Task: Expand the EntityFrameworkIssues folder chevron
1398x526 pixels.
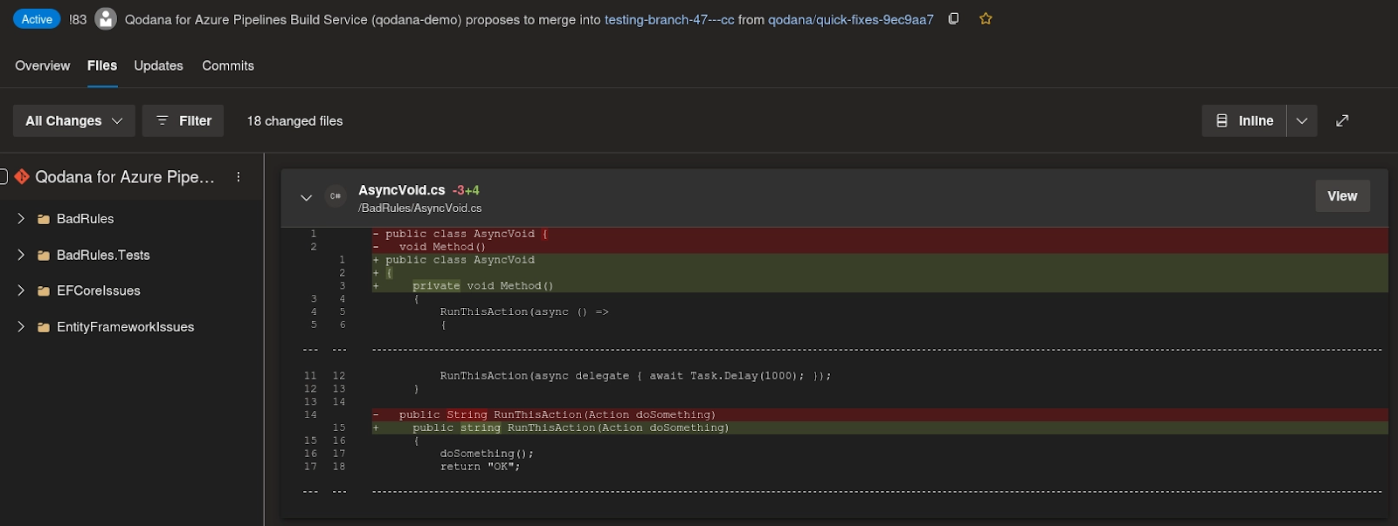Action: point(21,327)
